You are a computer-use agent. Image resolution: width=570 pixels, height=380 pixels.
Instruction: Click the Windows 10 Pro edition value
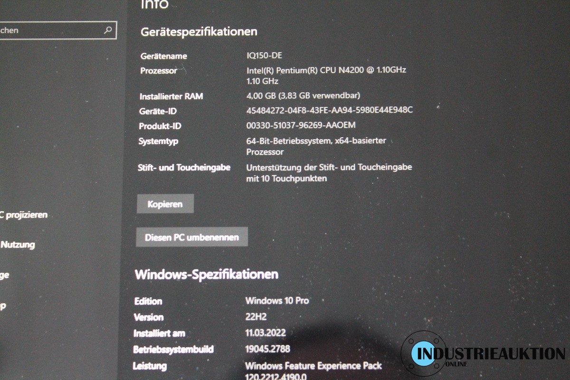point(277,301)
